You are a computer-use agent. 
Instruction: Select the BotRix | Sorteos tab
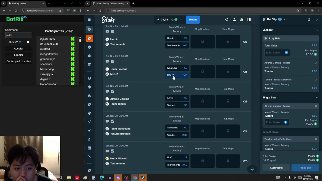(26, 4)
